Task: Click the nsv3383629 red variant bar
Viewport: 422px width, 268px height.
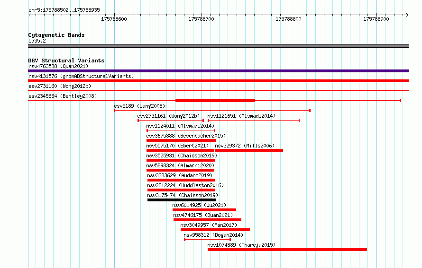Action: (x=182, y=180)
